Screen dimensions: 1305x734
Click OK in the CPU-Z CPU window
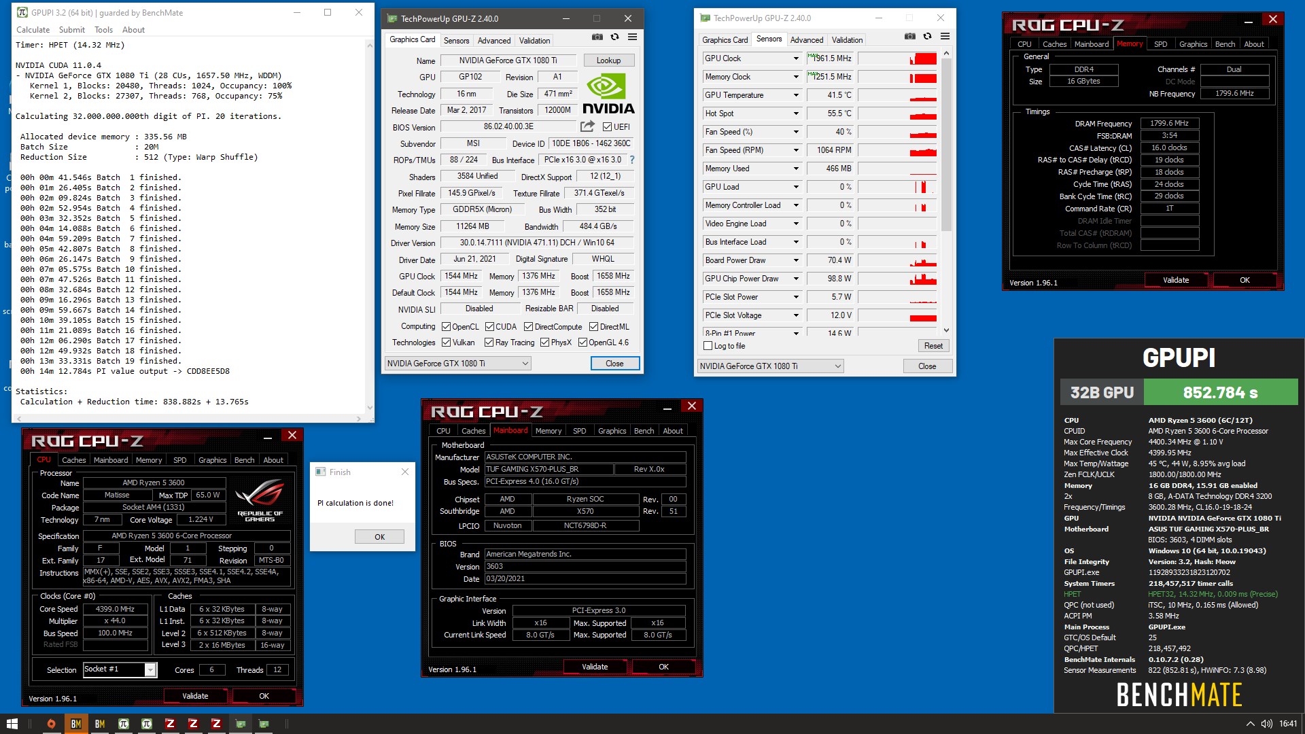(264, 696)
